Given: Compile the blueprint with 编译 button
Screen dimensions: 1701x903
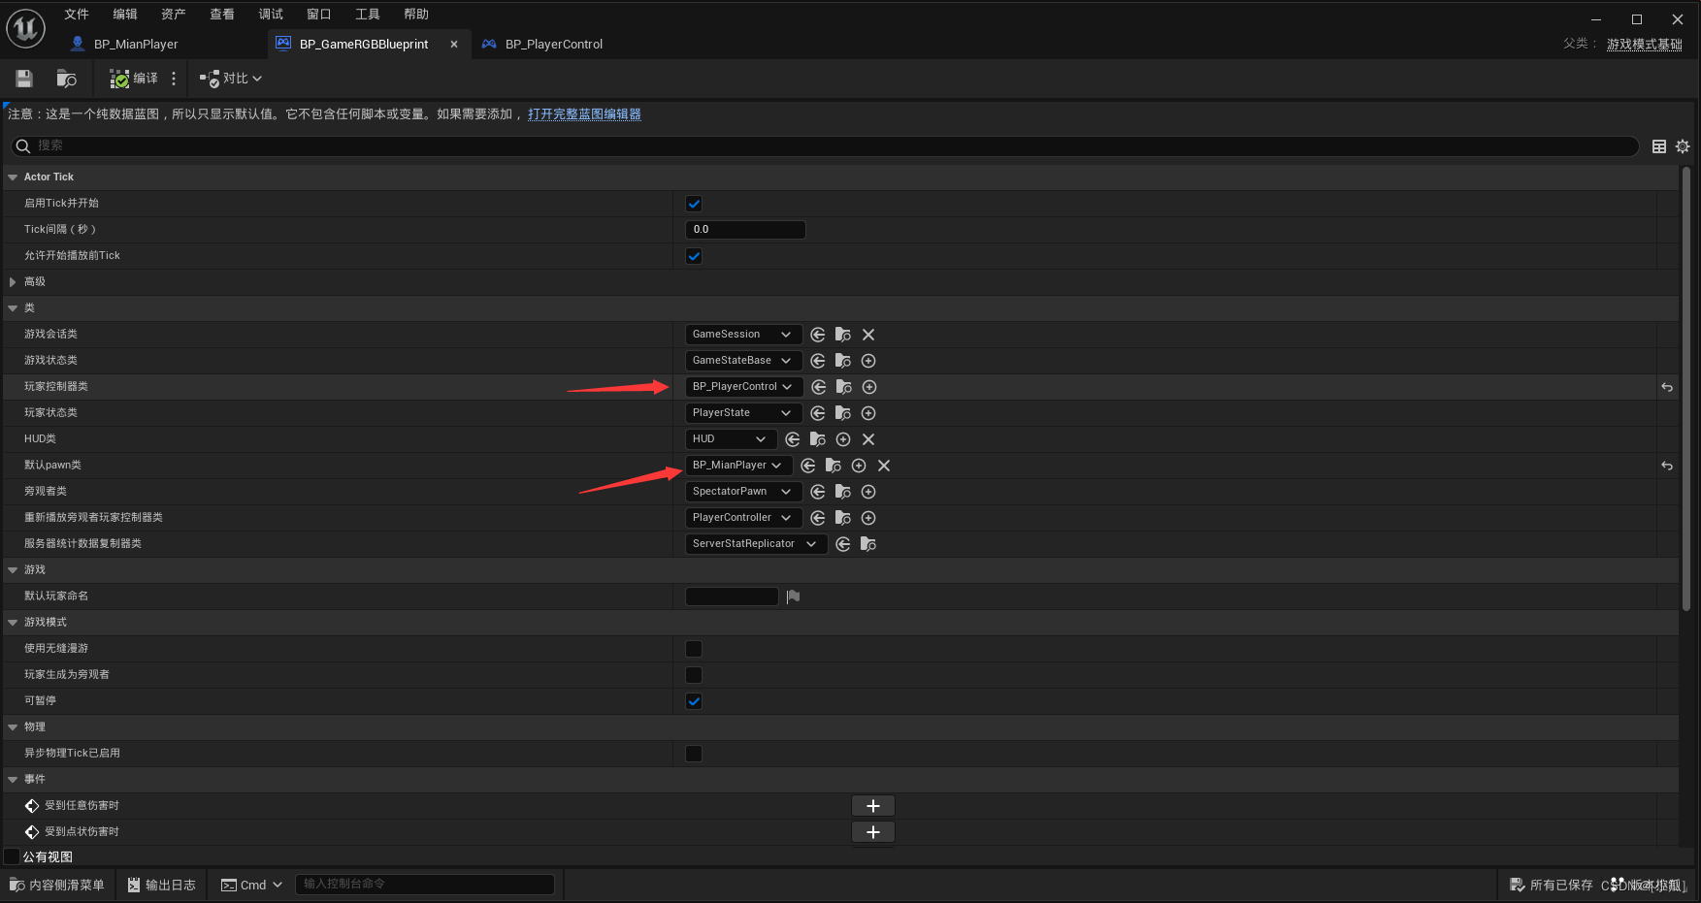Looking at the screenshot, I should tap(133, 79).
